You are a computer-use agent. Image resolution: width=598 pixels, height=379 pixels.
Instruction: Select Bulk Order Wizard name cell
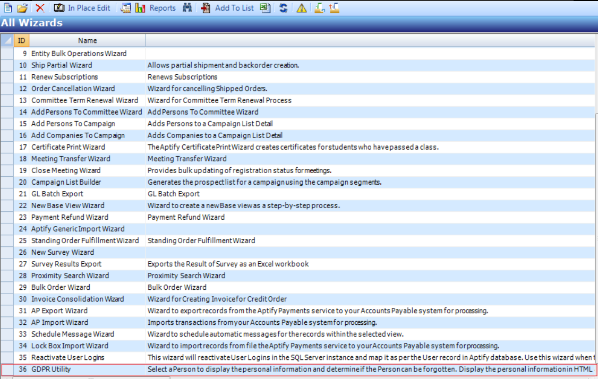tap(87, 288)
